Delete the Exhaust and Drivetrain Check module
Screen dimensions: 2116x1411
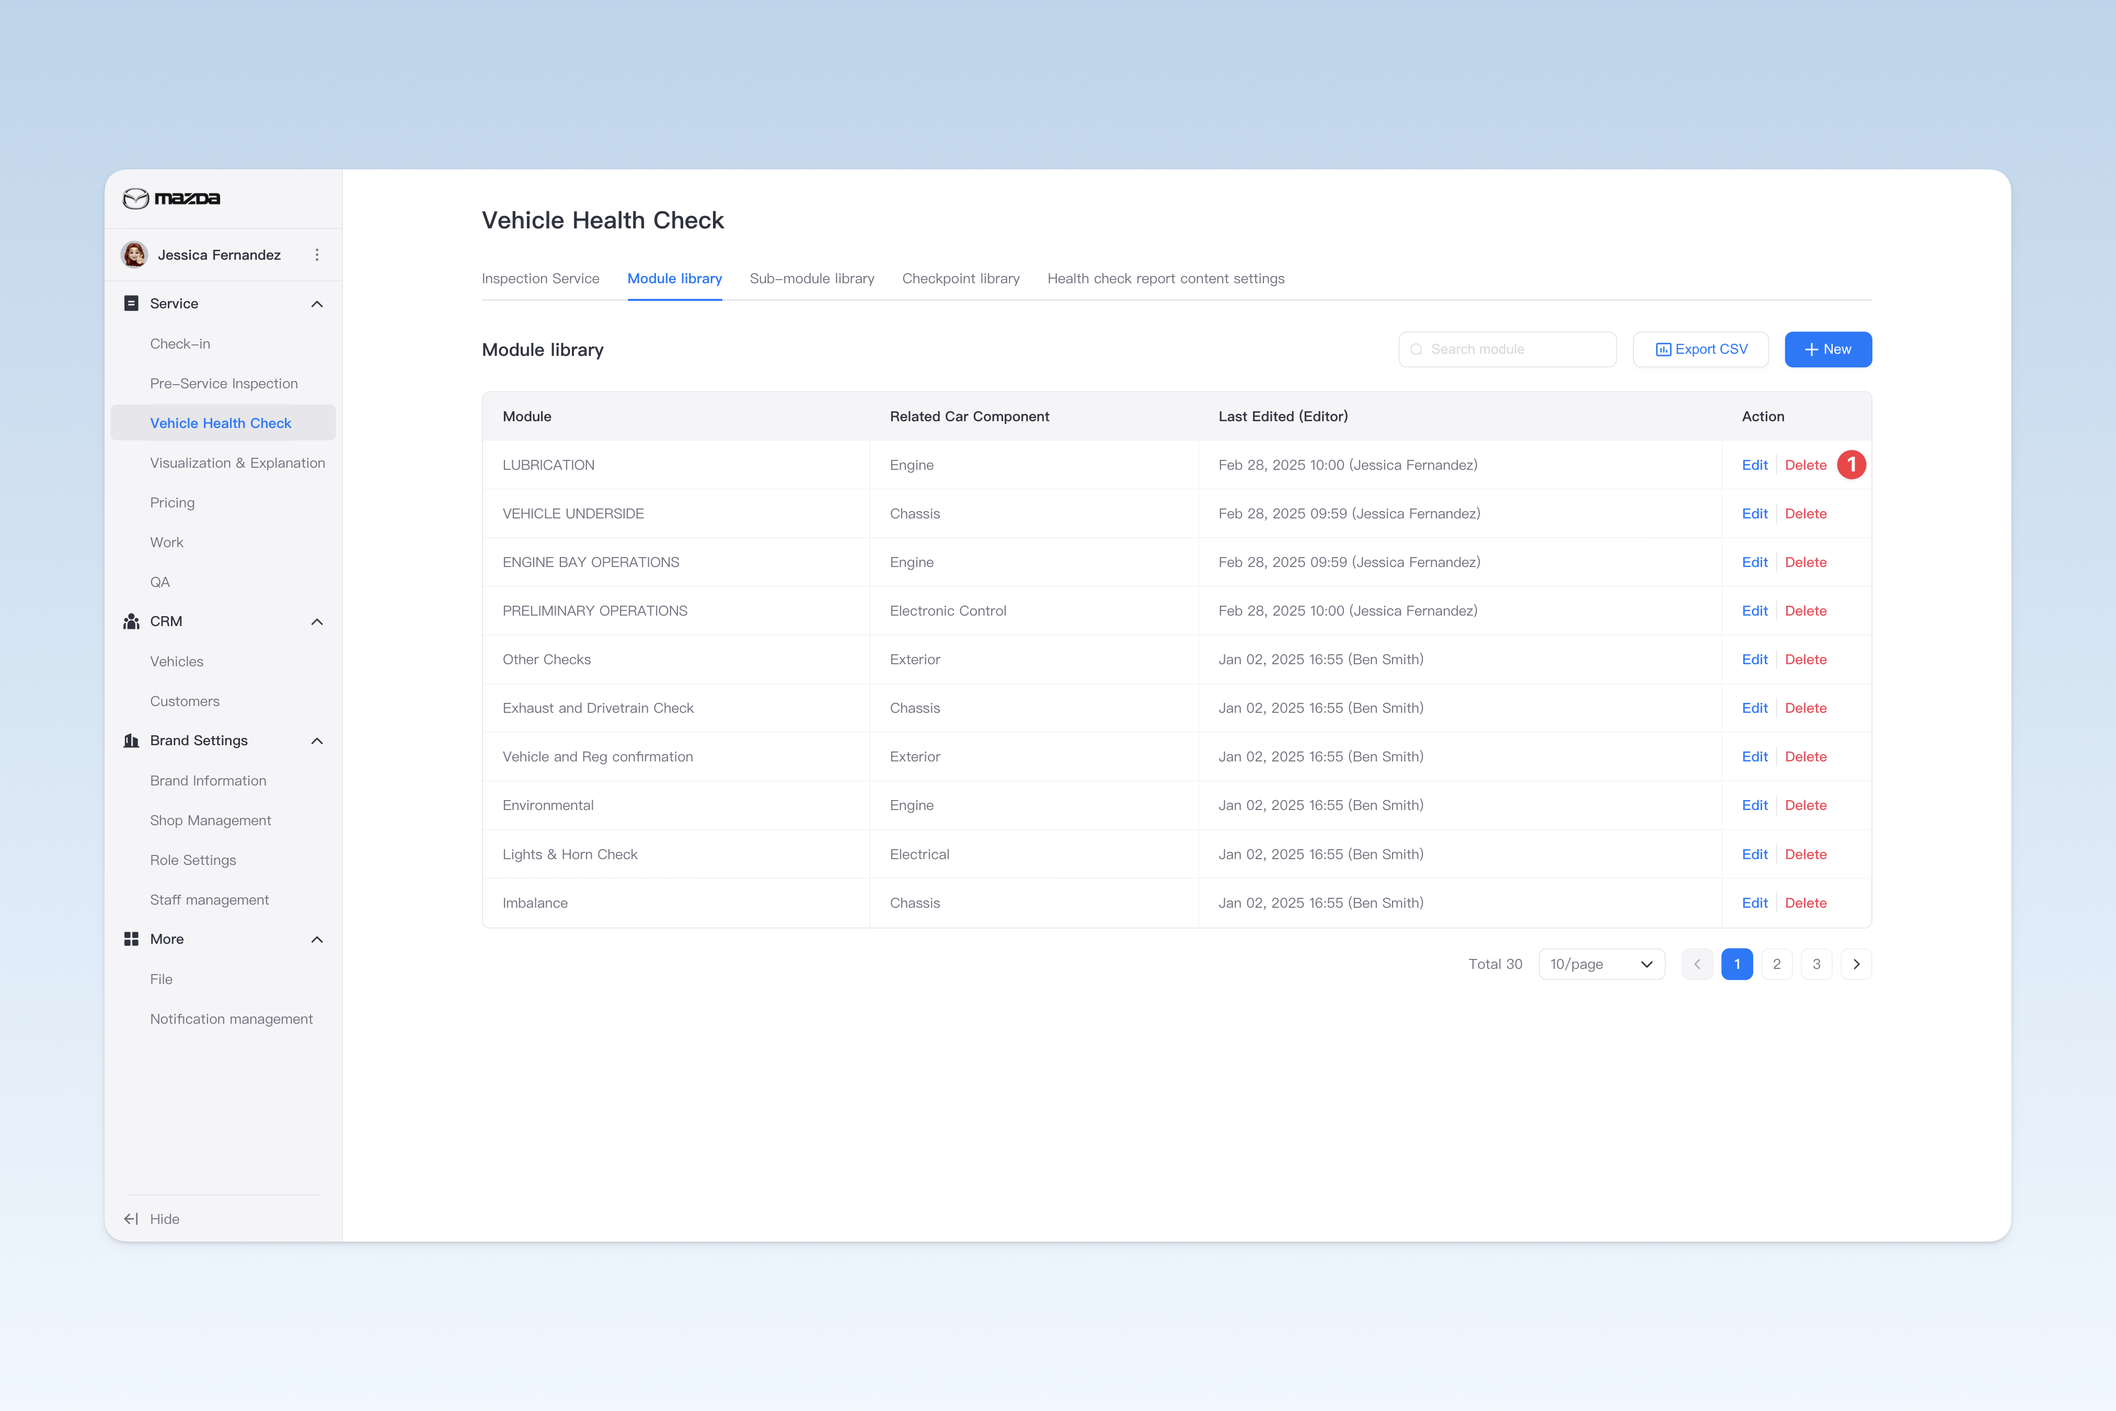(1805, 708)
